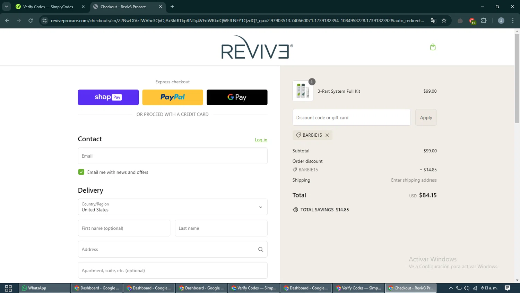Click the Email input field
Screen dimensions: 520x293
173,156
